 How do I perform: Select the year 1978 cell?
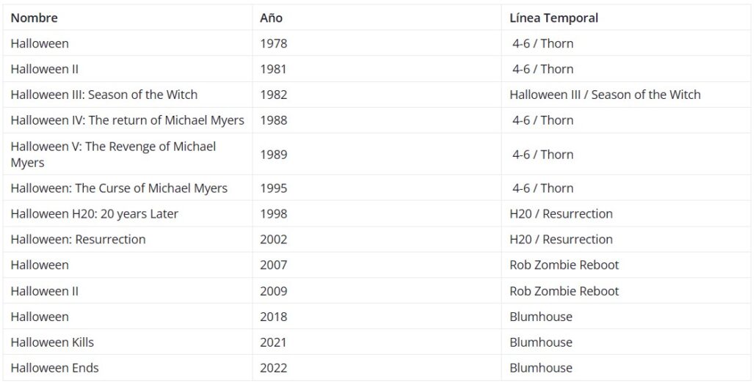pyautogui.click(x=273, y=43)
